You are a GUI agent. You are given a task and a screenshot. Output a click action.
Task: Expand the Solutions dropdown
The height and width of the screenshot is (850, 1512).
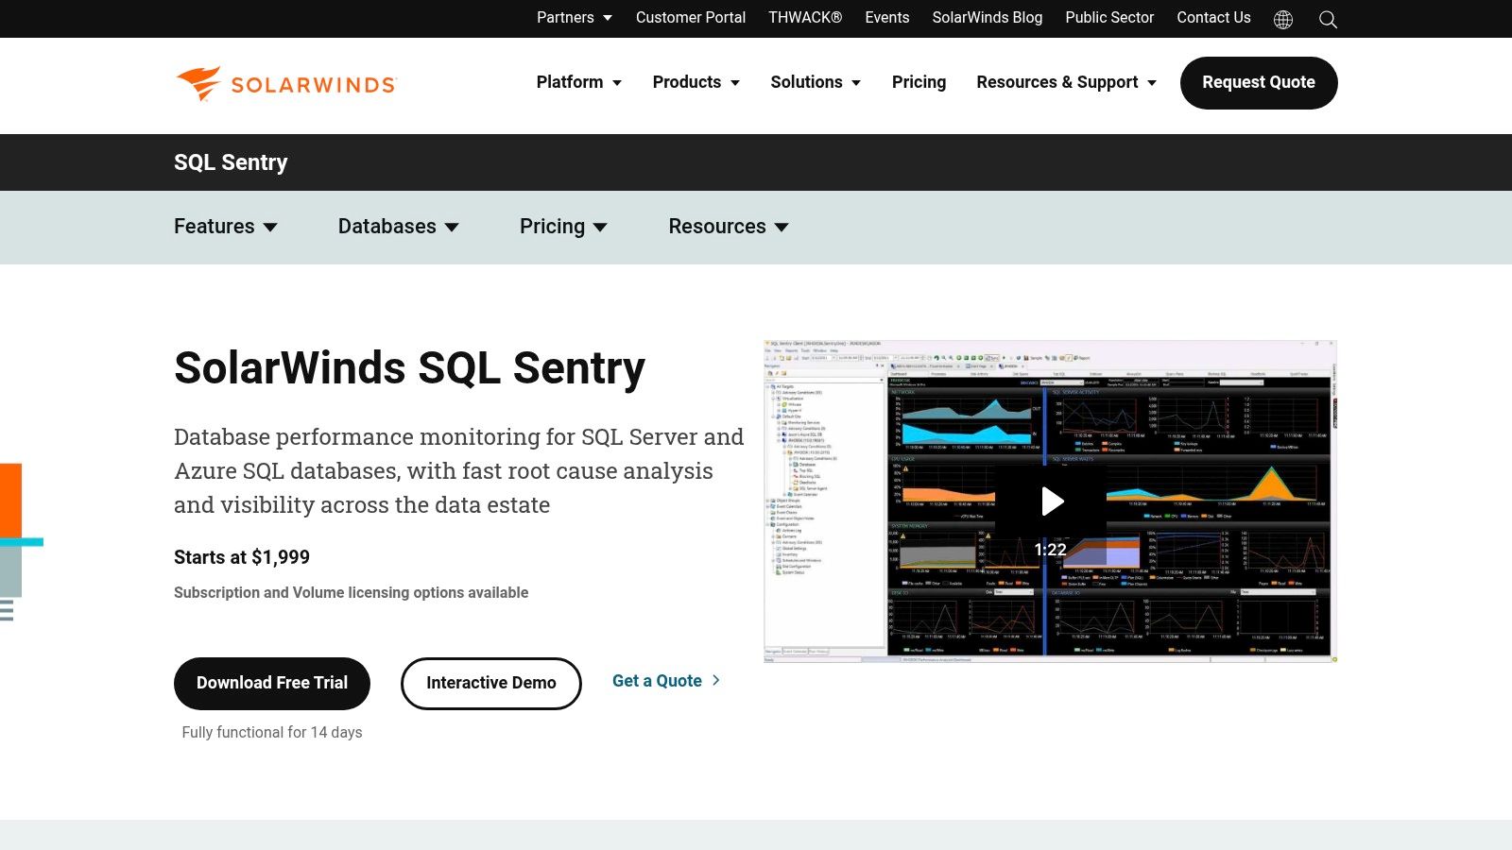[x=815, y=82]
